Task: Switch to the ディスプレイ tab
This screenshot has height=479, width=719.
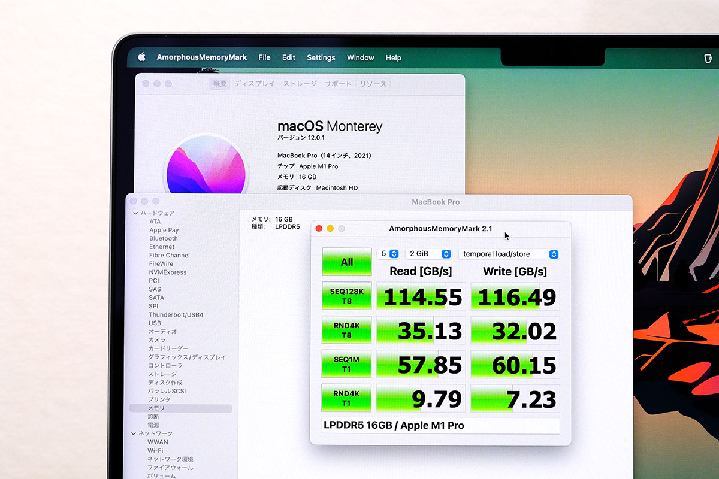Action: [255, 84]
